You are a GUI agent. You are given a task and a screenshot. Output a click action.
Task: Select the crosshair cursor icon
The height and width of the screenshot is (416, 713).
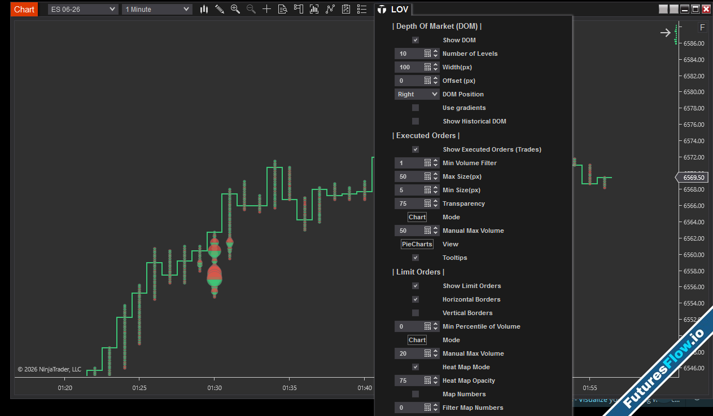point(267,9)
